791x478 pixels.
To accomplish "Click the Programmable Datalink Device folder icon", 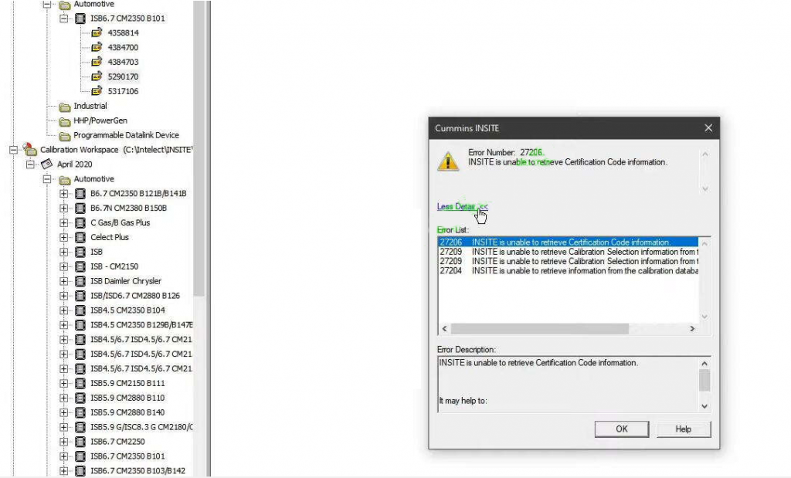I will (x=65, y=136).
